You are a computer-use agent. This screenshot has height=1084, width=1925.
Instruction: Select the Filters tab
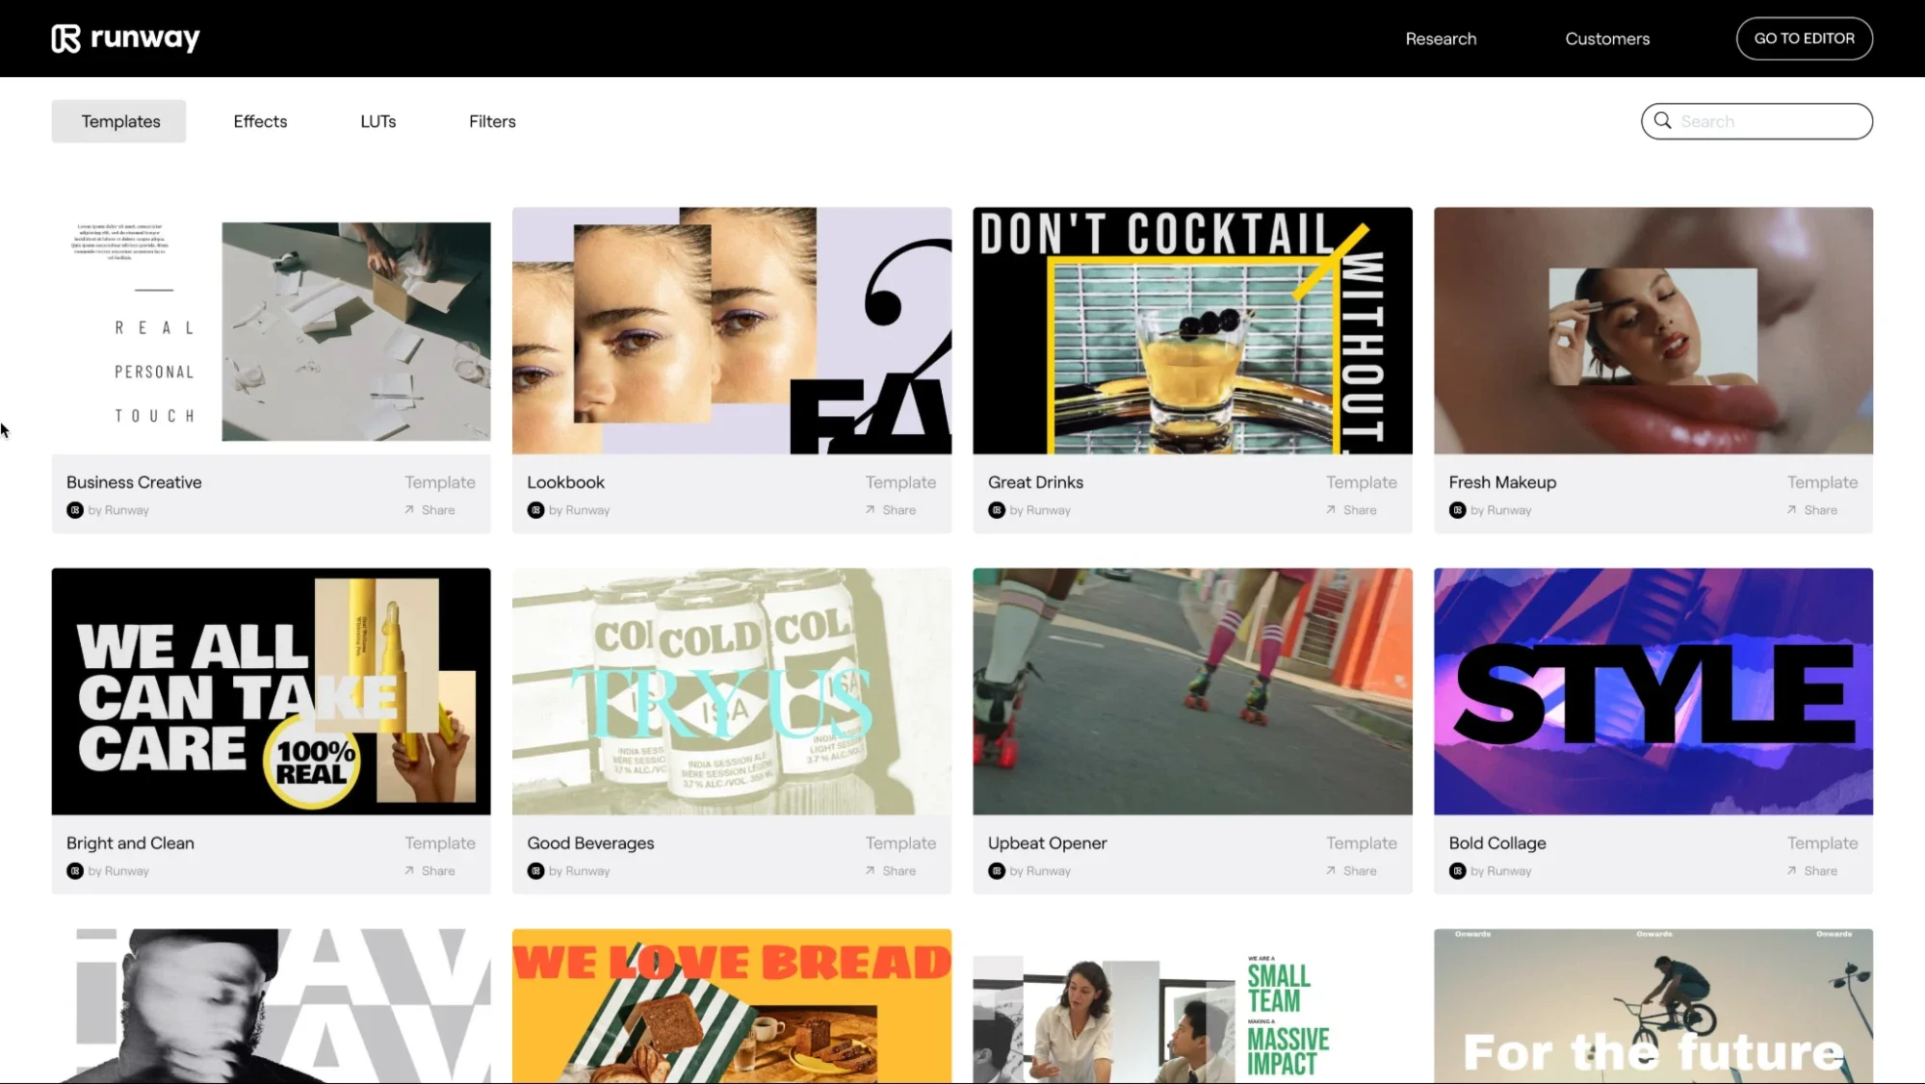[x=492, y=121]
